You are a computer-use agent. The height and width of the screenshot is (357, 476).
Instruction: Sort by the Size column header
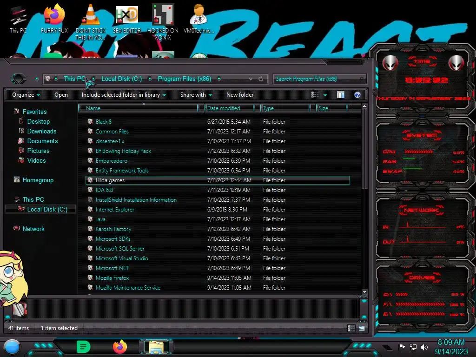331,108
